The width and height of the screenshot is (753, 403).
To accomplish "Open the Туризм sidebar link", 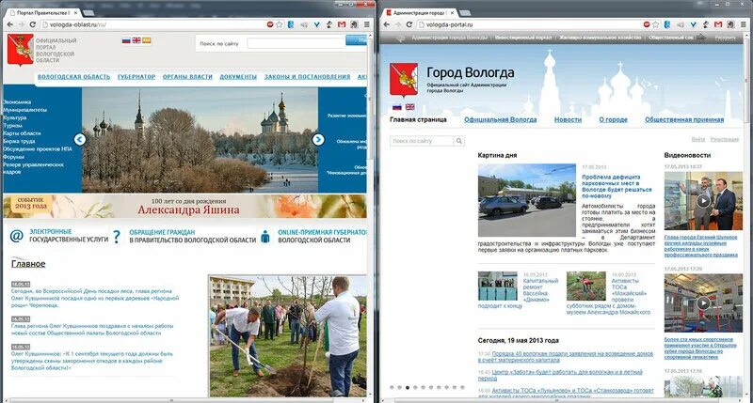I will (x=13, y=126).
